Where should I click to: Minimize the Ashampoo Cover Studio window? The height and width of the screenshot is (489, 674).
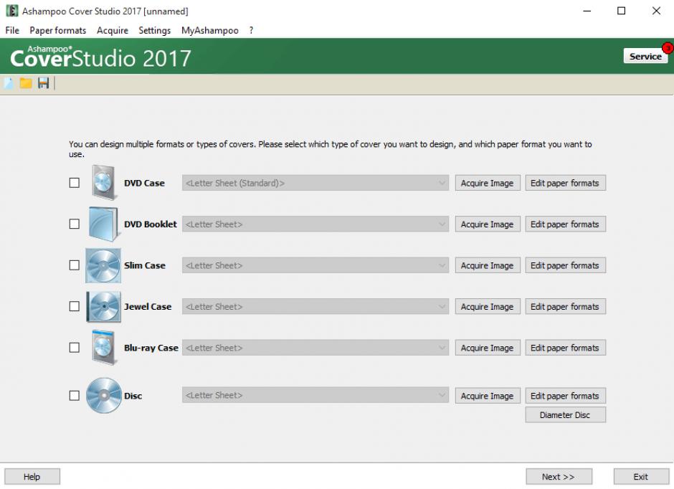point(587,11)
